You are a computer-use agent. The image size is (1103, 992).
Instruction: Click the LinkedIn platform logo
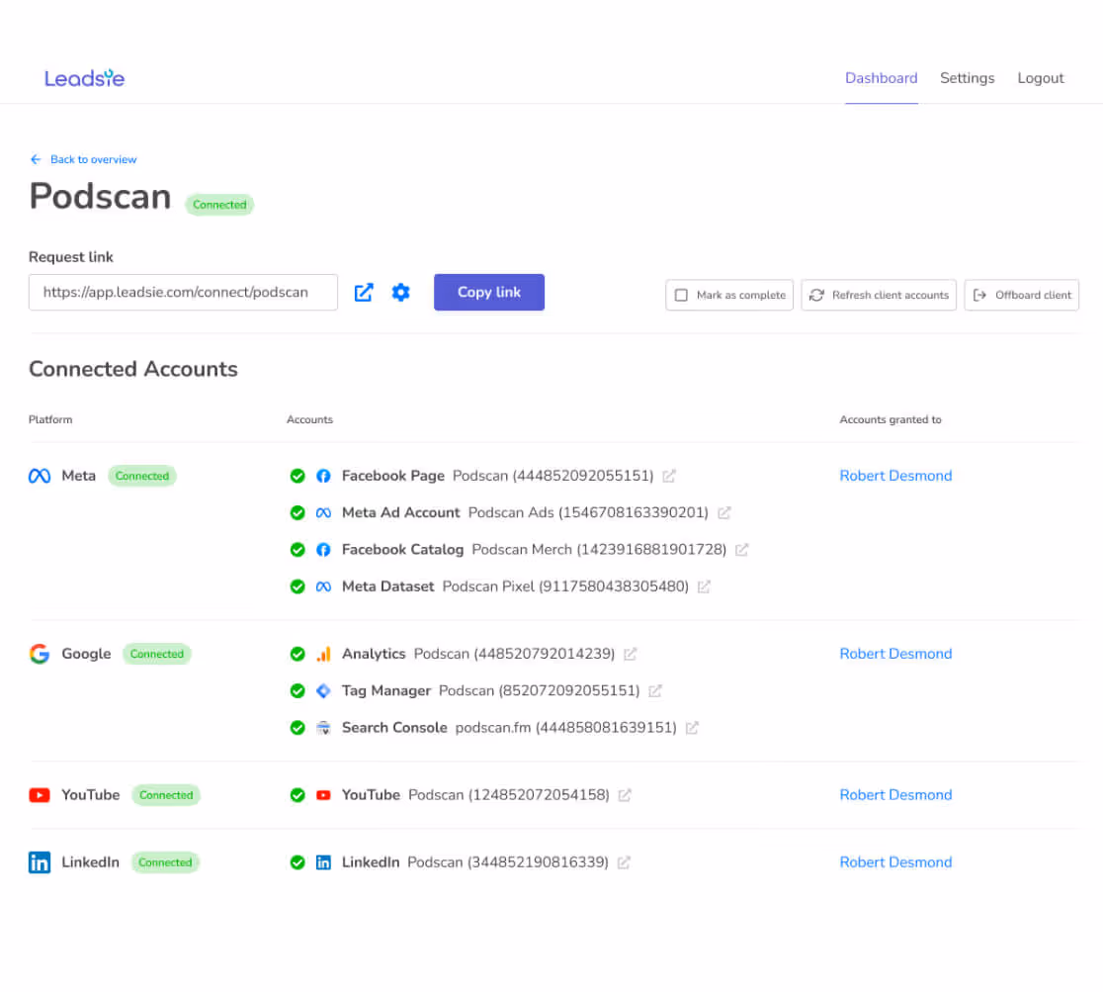coord(40,862)
